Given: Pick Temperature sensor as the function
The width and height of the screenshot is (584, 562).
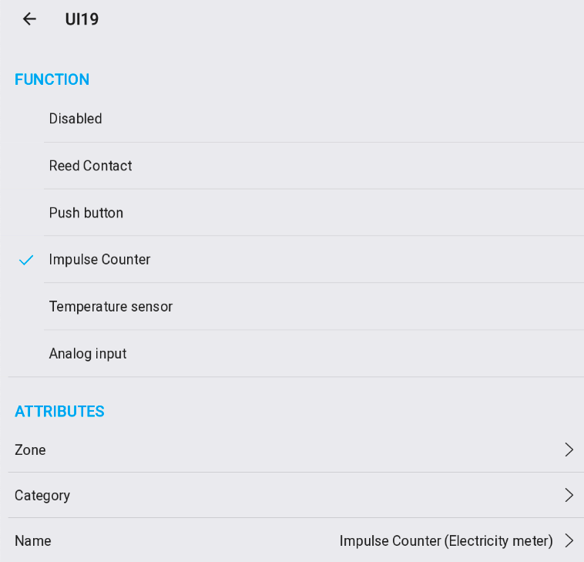Looking at the screenshot, I should pyautogui.click(x=110, y=307).
